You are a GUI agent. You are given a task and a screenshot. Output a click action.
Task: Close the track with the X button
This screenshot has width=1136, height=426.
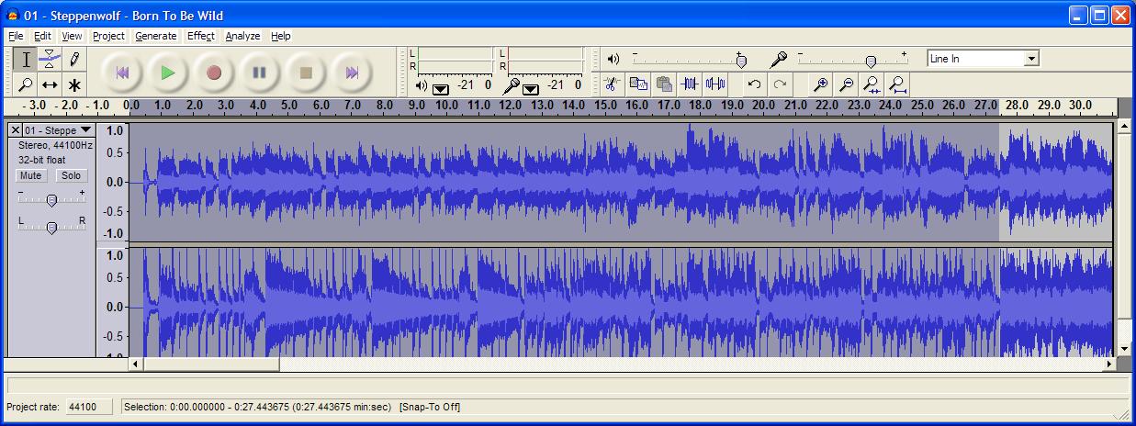click(x=15, y=130)
